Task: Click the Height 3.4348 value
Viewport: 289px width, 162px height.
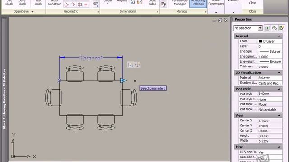Action: [270, 136]
